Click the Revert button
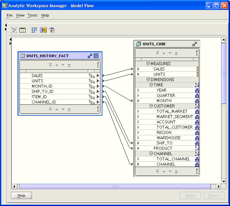This screenshot has height=206, width=230. 214,195
